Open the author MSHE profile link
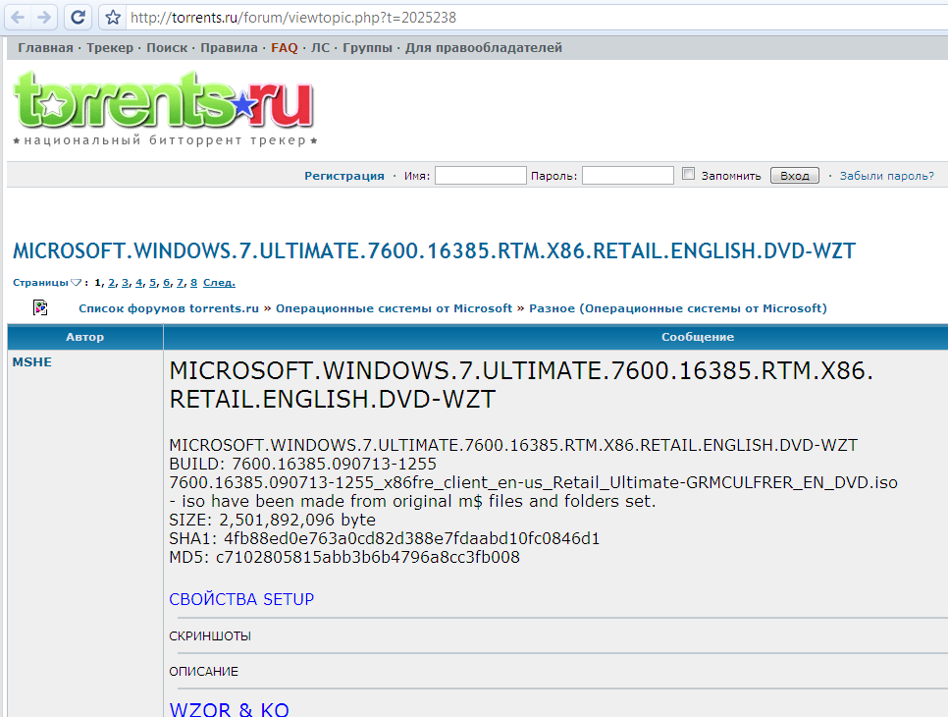The width and height of the screenshot is (948, 717). pos(31,361)
